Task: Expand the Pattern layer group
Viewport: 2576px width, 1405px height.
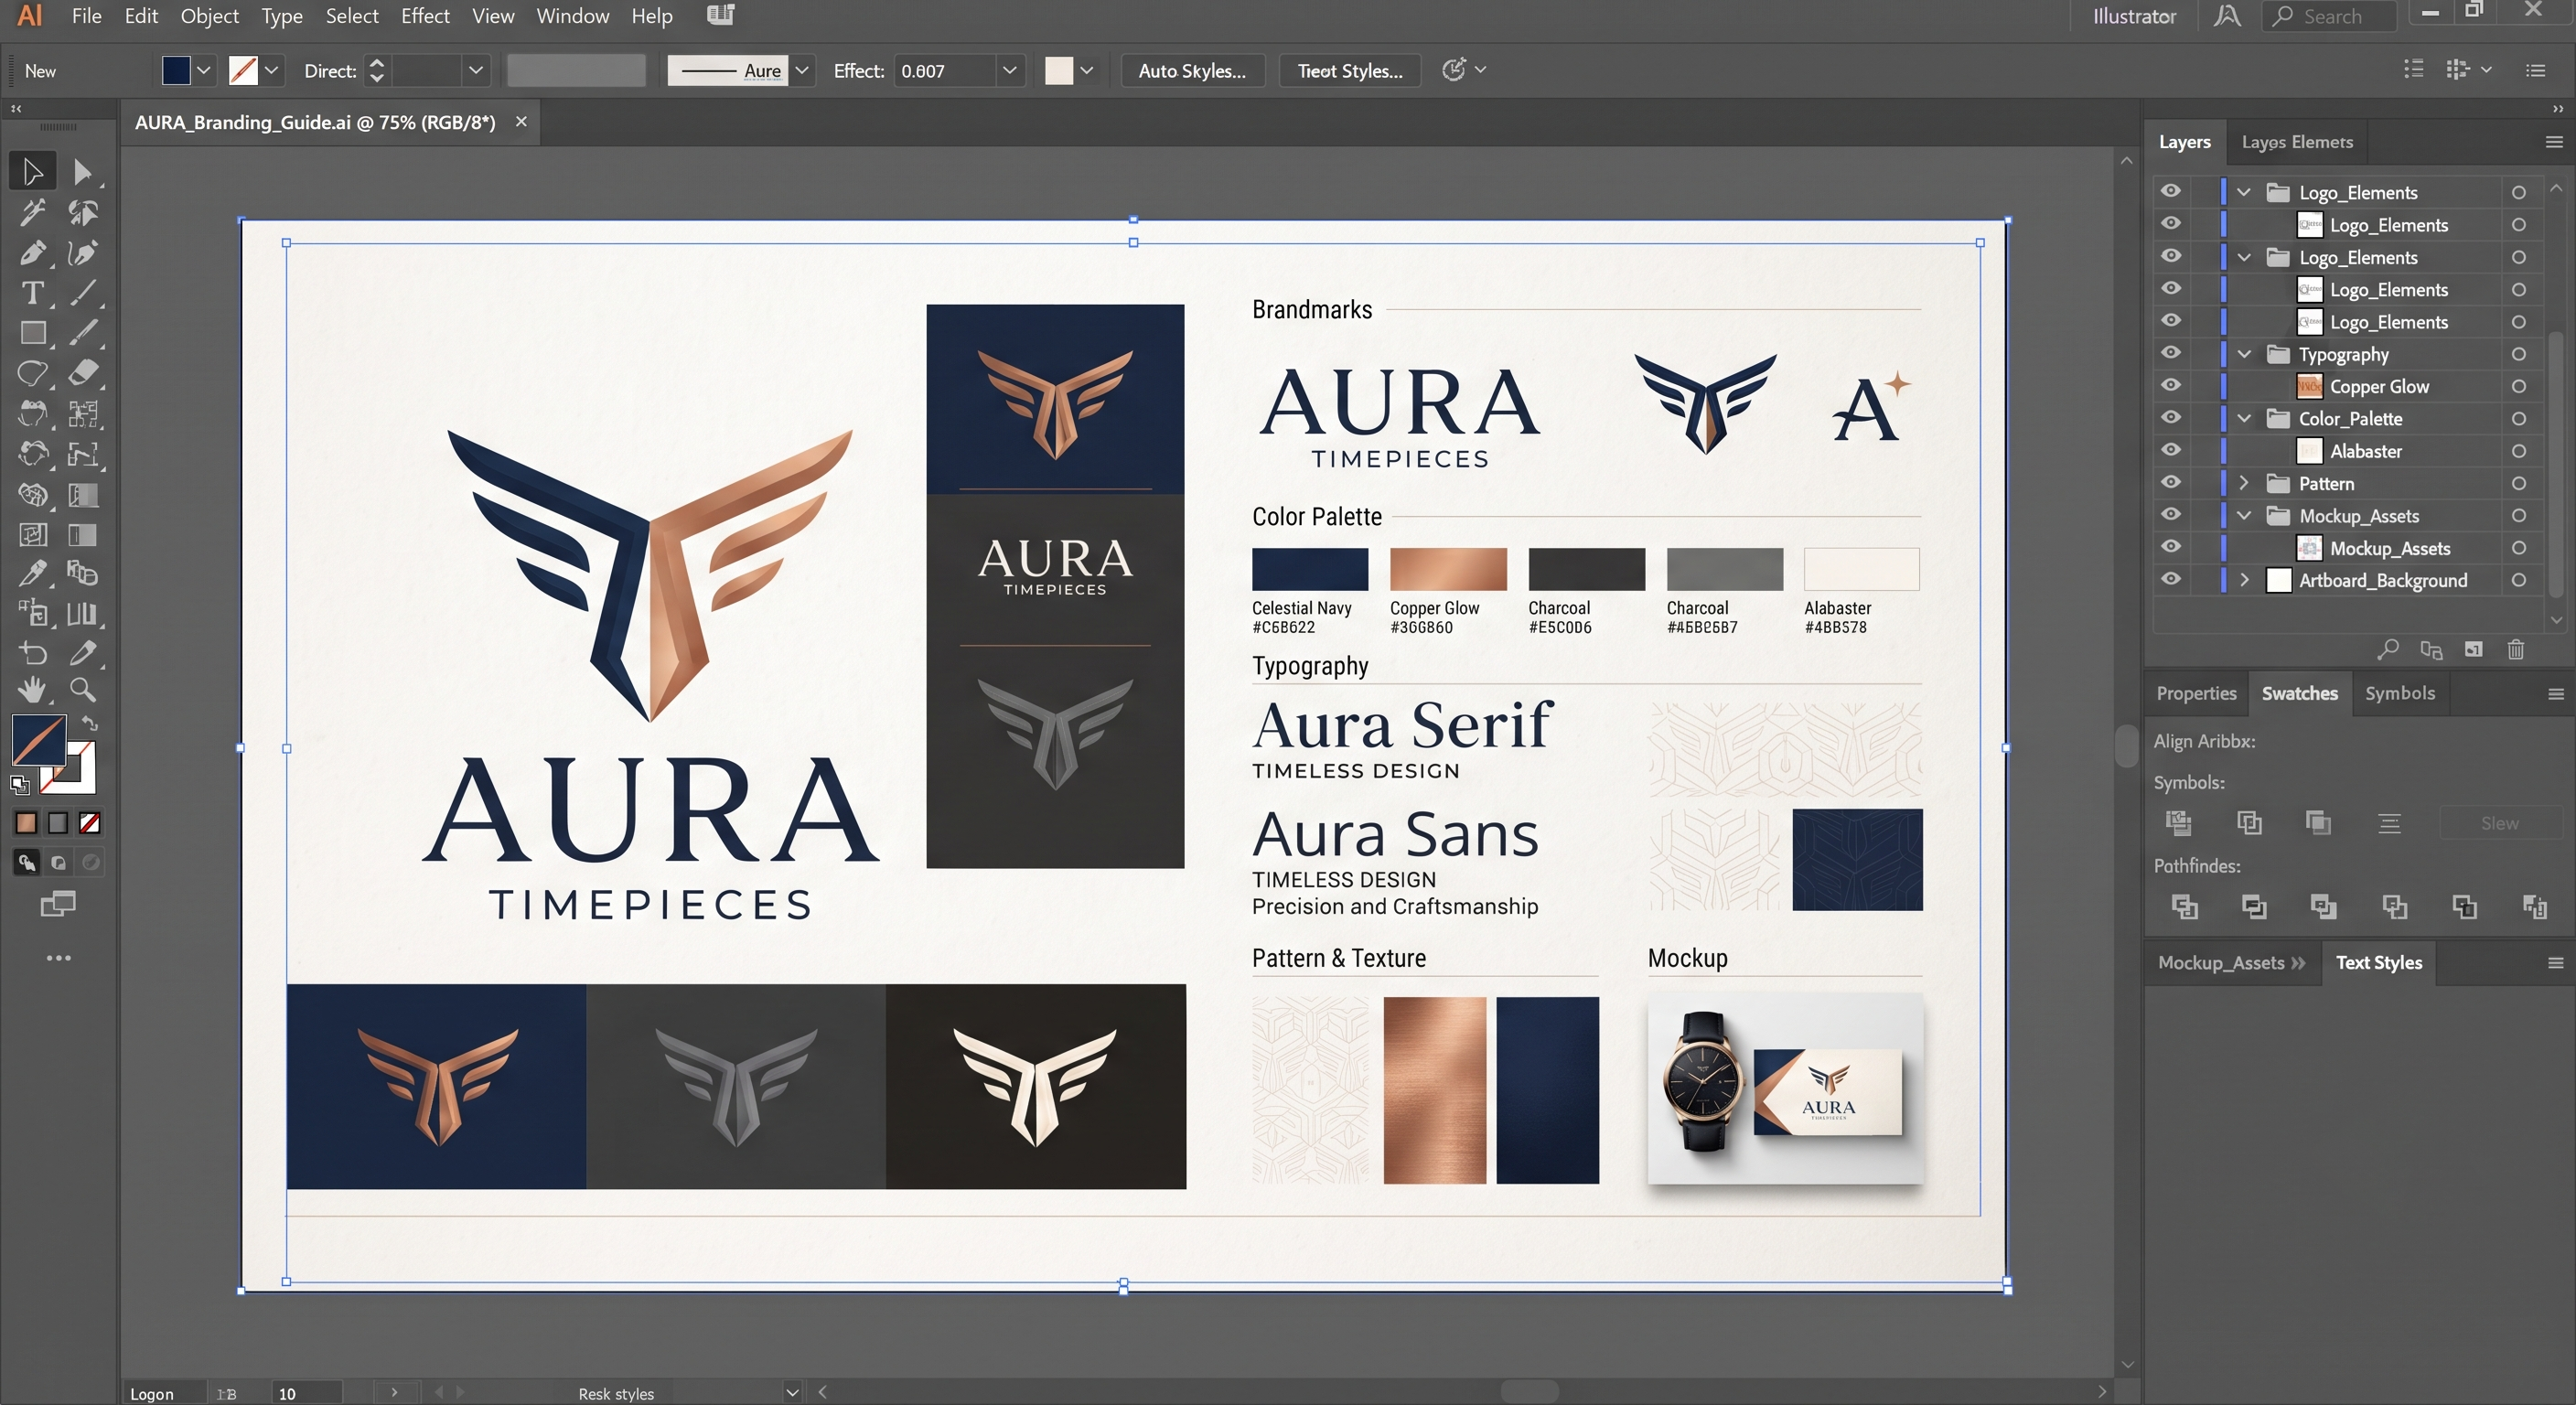Action: coord(2244,483)
